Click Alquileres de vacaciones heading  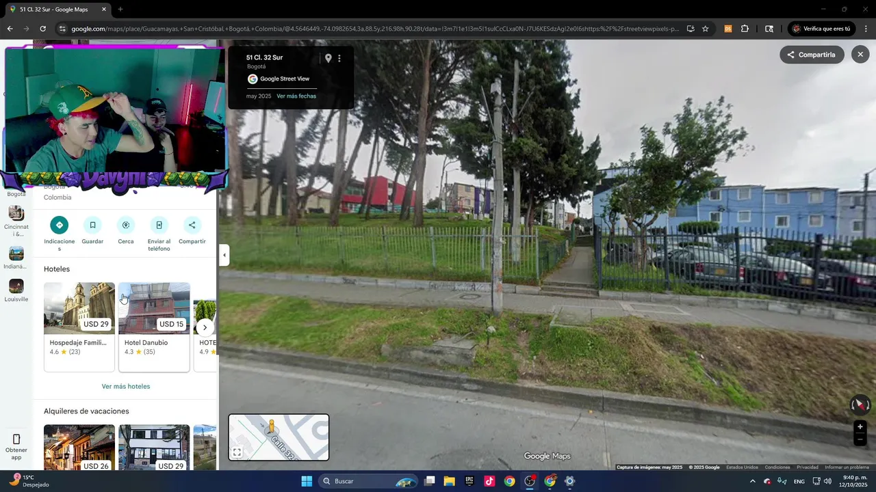pyautogui.click(x=86, y=411)
